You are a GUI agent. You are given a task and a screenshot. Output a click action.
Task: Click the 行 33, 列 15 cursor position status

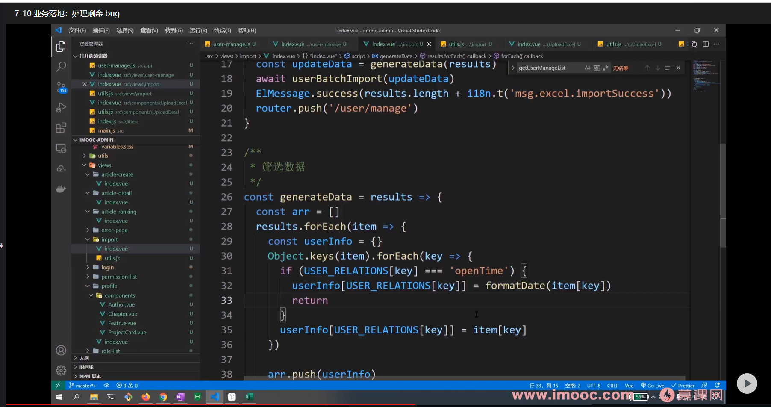point(544,385)
